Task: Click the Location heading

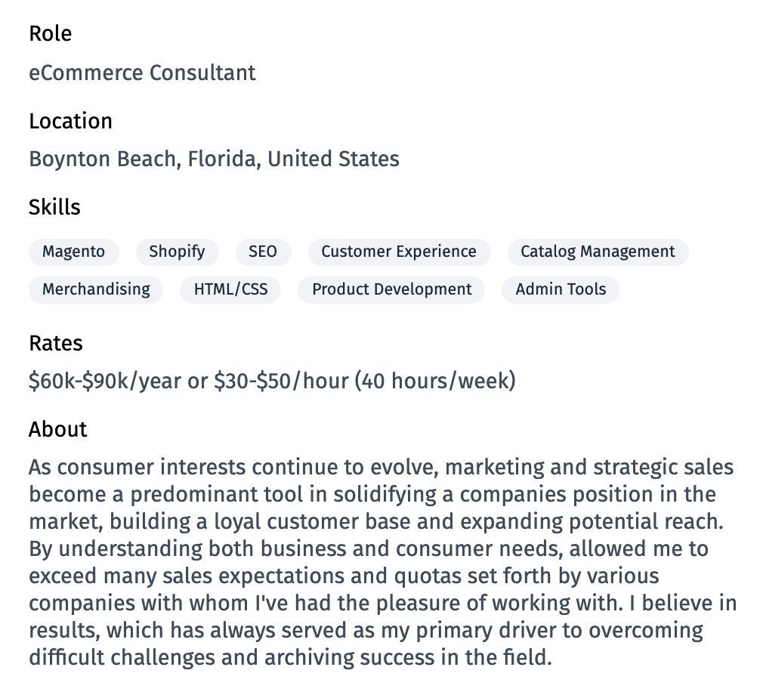Action: [x=70, y=121]
